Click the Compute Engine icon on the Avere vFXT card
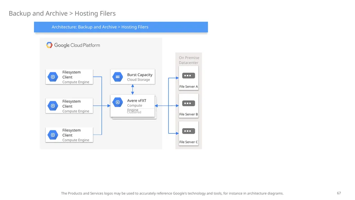355x200 pixels. 118,102
